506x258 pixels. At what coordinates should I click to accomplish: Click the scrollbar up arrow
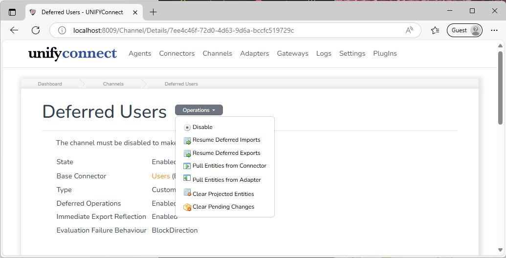500,46
